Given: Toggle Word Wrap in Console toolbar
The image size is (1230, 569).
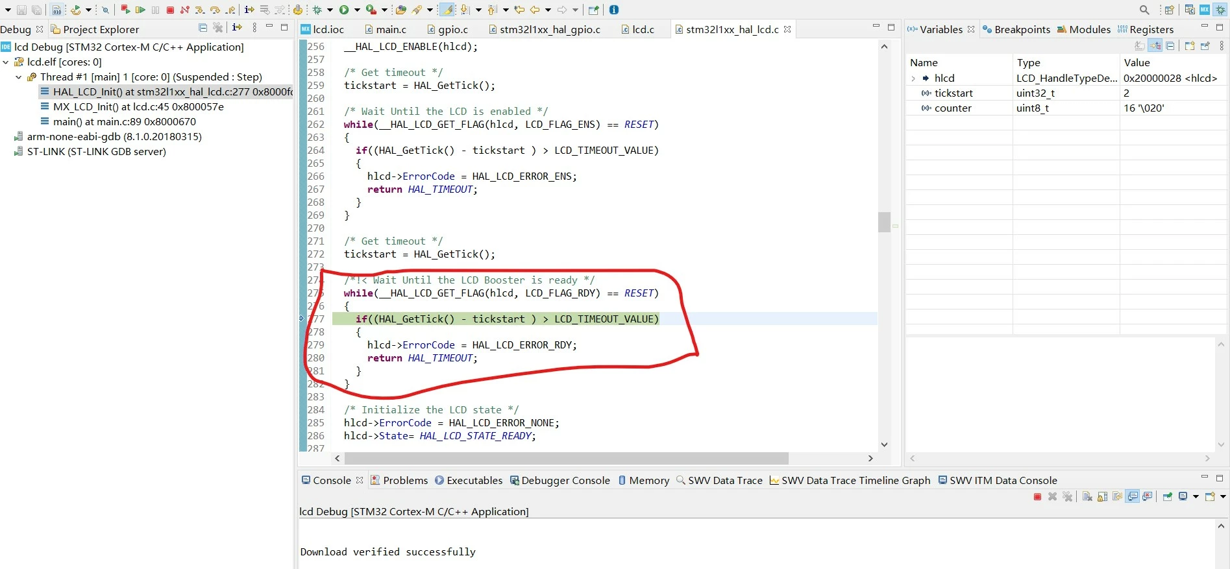Looking at the screenshot, I should [1117, 497].
